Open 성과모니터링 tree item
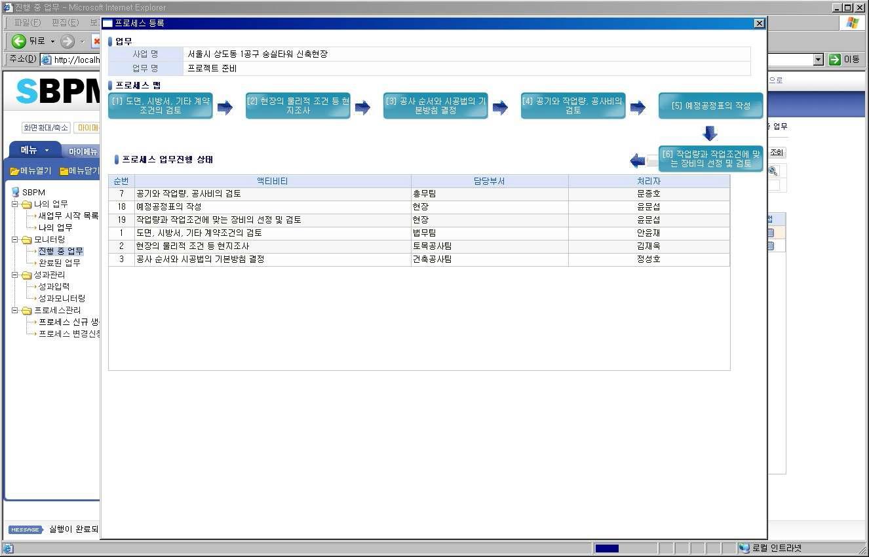Screen dimensions: 869x557 coord(62,298)
